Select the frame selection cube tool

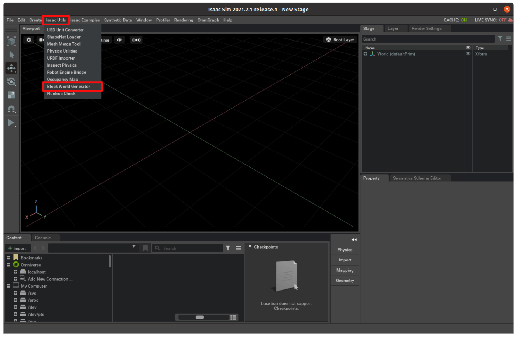pyautogui.click(x=11, y=41)
